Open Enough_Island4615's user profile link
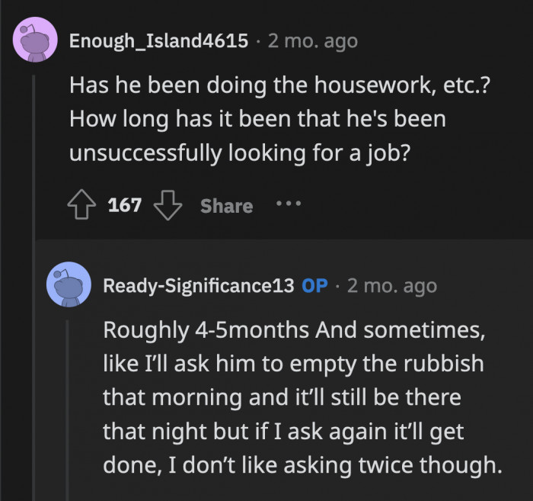533x501 pixels. 158,40
